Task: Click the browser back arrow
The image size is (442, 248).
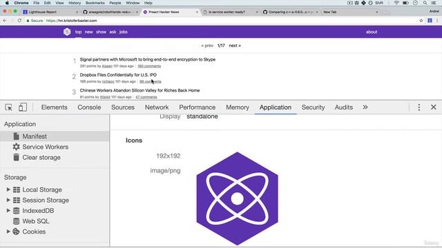Action: [x=5, y=21]
